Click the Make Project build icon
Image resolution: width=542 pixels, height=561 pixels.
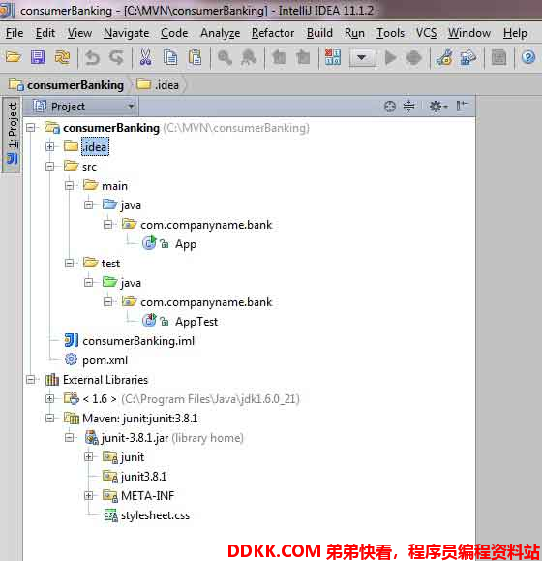333,57
